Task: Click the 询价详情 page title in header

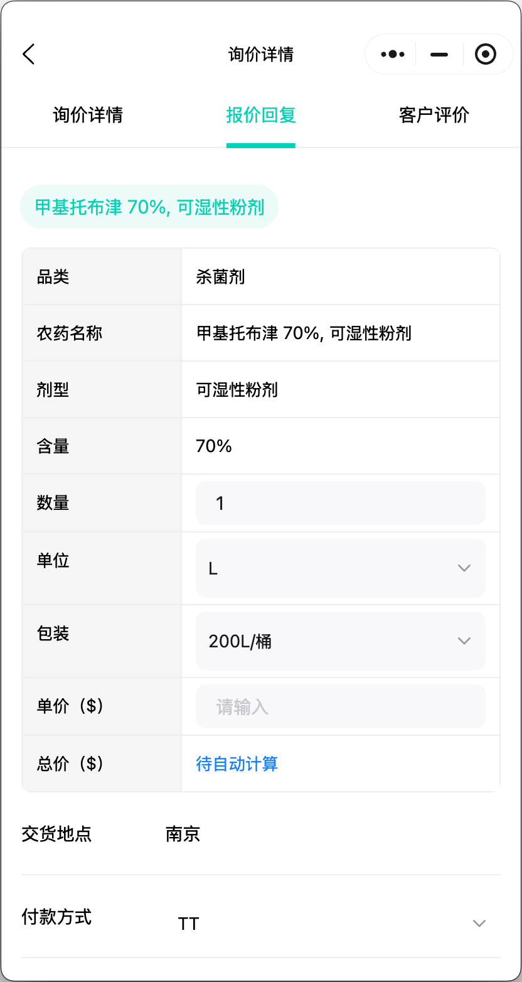Action: [261, 55]
